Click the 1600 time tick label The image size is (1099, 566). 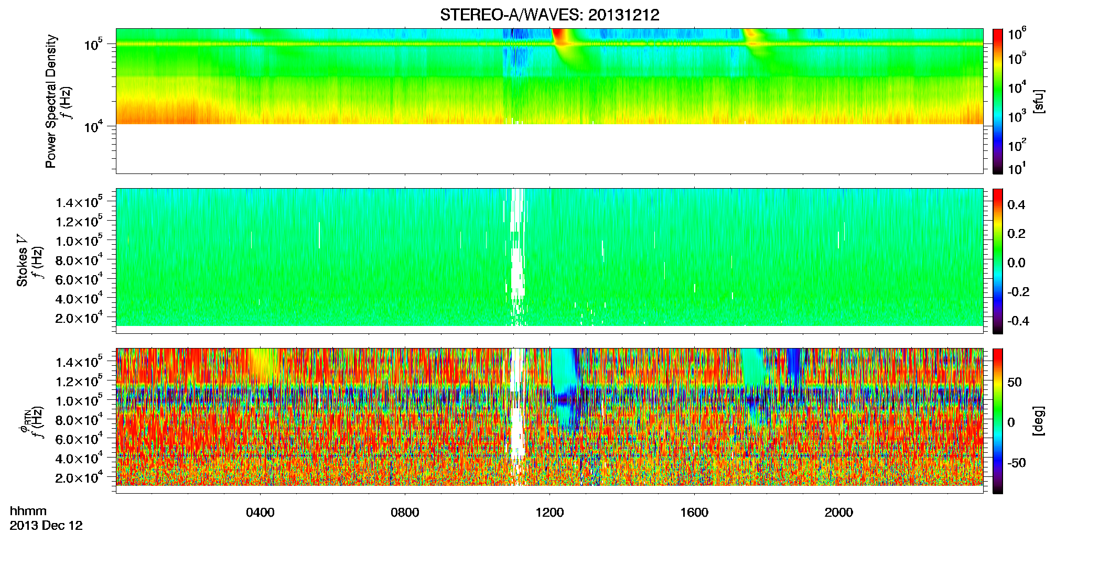694,513
